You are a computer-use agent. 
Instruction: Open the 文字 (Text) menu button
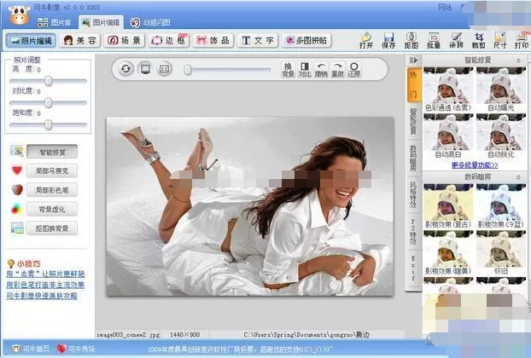257,41
